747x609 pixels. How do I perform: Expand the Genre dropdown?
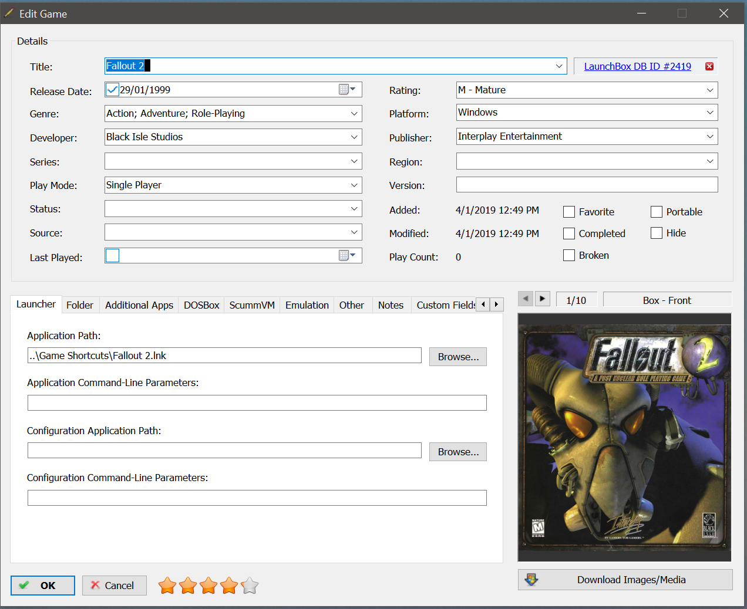pos(354,113)
